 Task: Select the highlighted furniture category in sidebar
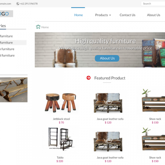coord(13,43)
